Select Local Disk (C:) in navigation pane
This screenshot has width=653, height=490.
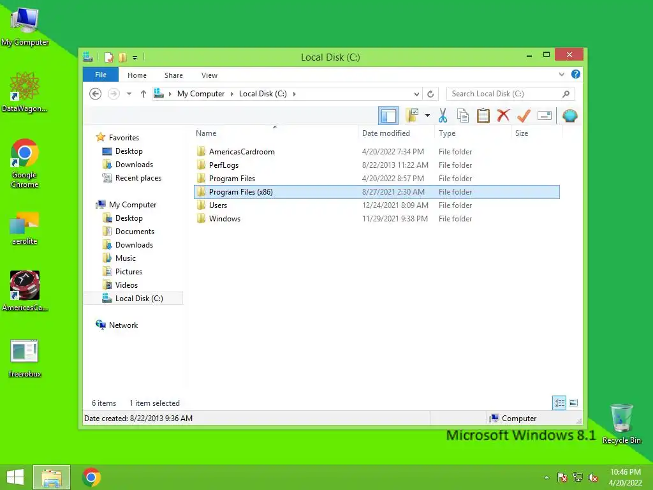coord(133,299)
